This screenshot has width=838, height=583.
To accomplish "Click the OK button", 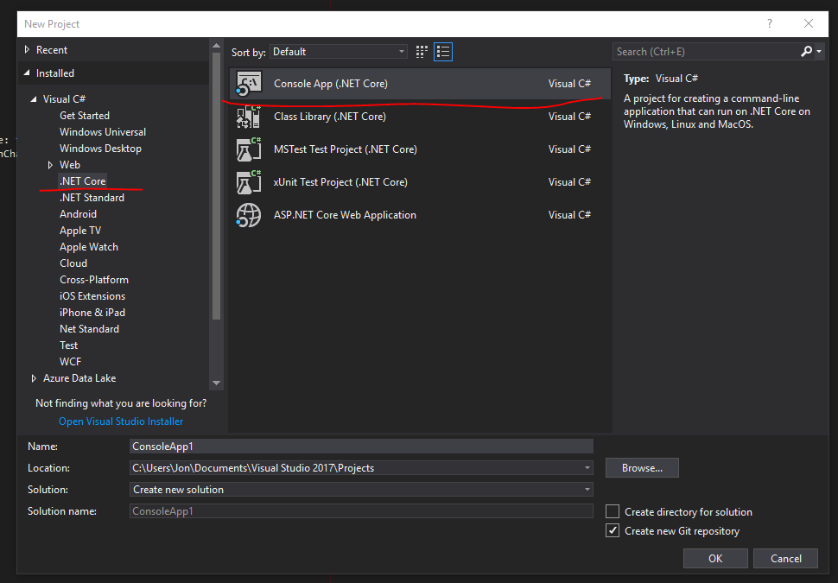I will [715, 559].
